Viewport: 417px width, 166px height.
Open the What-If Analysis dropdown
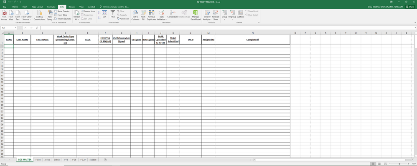click(x=207, y=15)
